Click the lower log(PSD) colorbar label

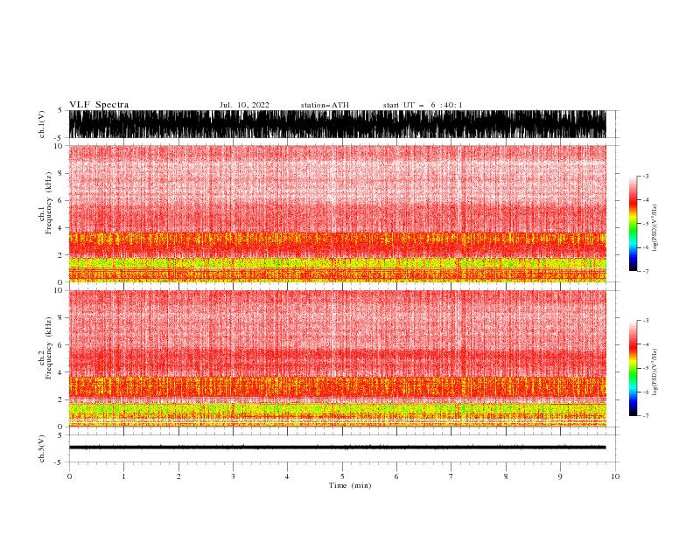(x=654, y=372)
